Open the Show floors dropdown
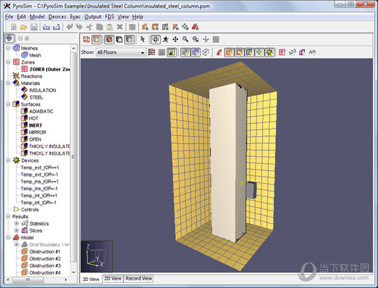 tap(121, 52)
